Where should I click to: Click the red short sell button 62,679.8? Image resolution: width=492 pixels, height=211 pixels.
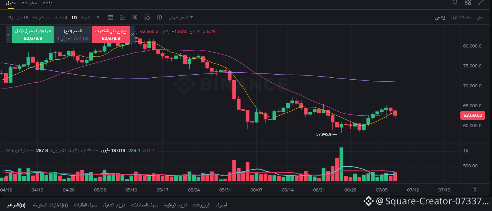pyautogui.click(x=111, y=34)
